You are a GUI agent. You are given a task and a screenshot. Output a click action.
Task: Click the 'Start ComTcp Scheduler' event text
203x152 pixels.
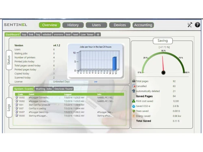coord(39,105)
